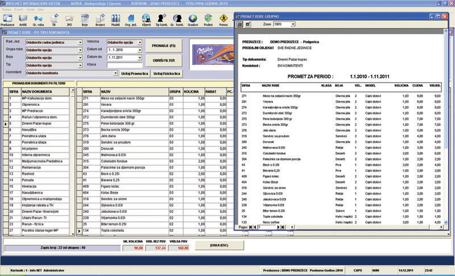Open the Datum od date picker
Image resolution: width=455 pixels, height=276 pixels.
140,50
